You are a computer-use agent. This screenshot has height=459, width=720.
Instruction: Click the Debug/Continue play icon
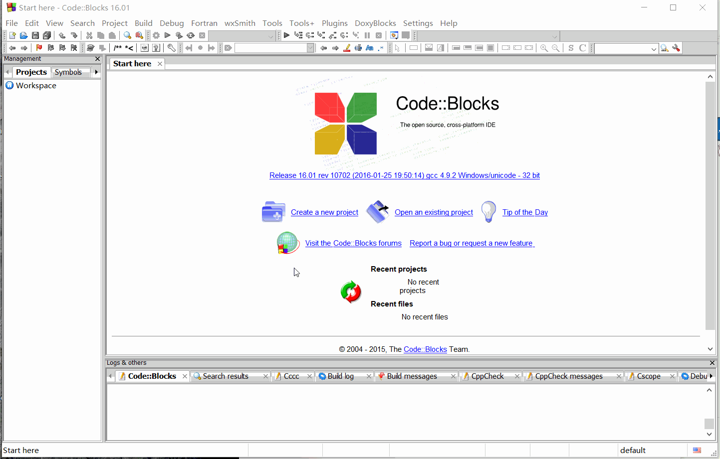click(286, 35)
